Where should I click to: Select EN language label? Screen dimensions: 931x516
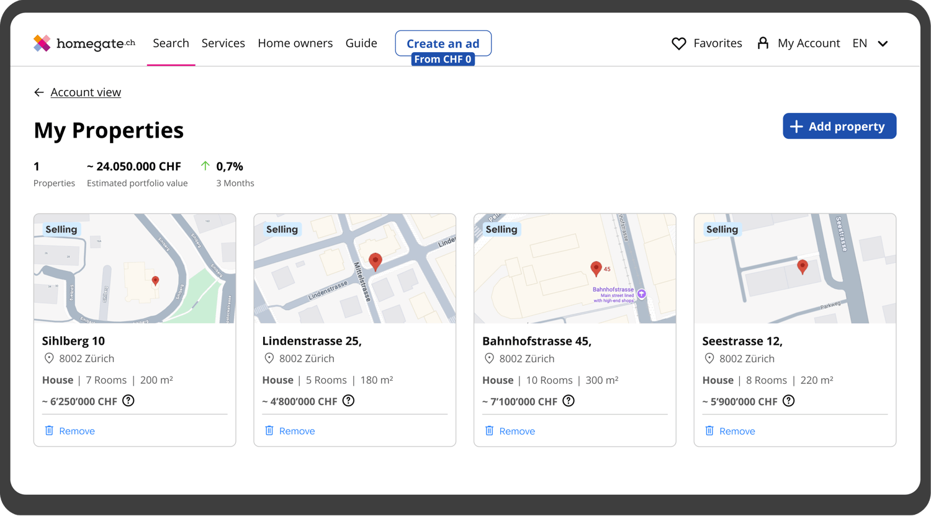[860, 43]
